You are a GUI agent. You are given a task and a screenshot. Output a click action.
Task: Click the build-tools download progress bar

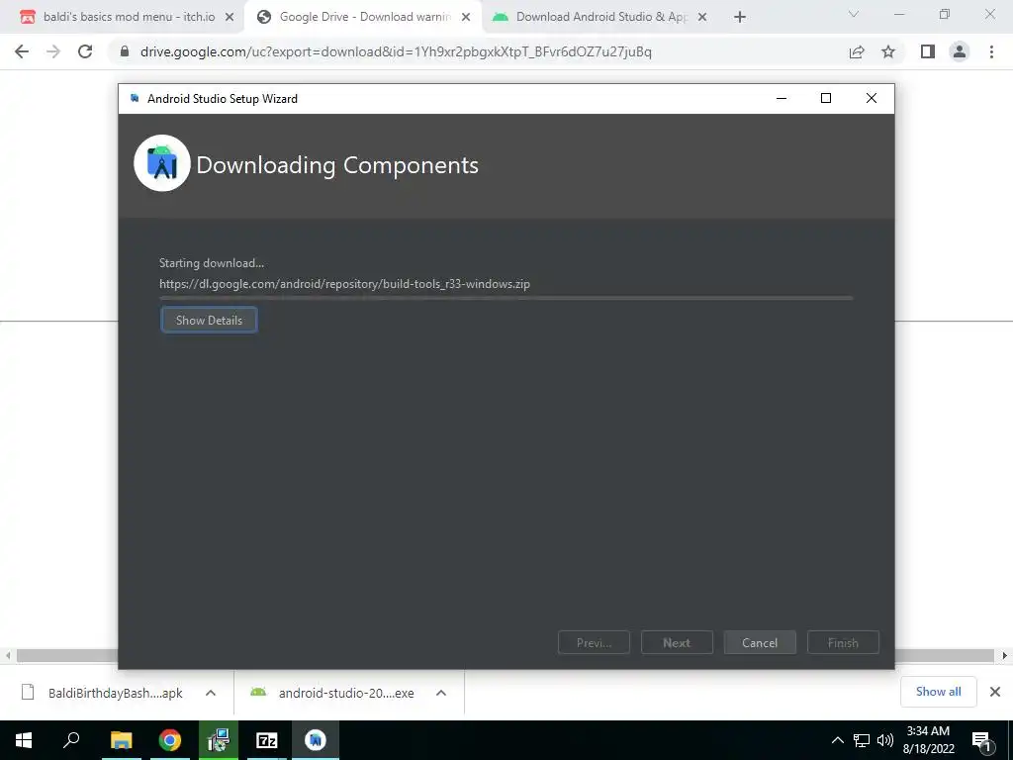click(506, 298)
